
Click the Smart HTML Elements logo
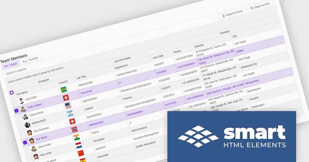(231, 136)
